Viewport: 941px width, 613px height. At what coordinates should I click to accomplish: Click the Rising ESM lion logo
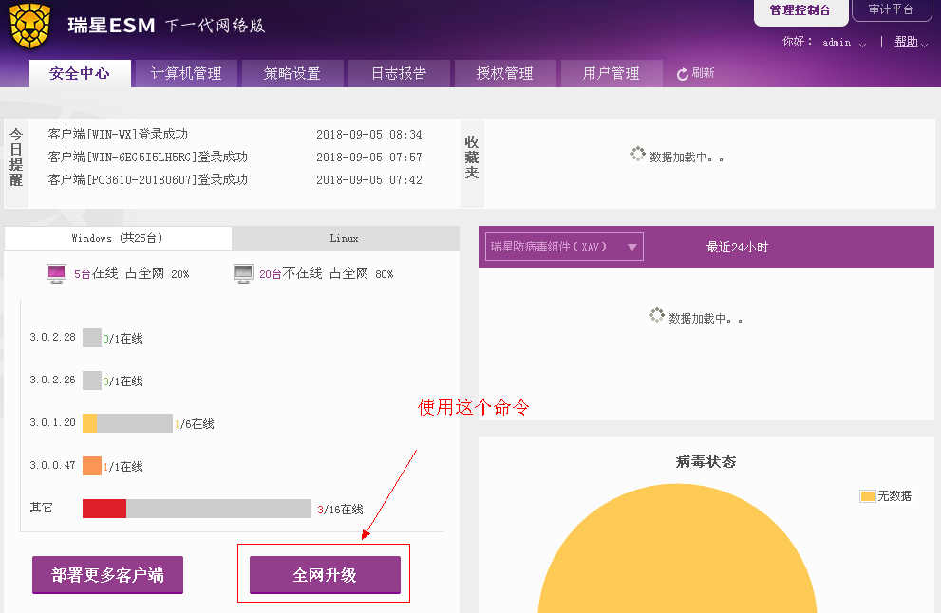30,26
